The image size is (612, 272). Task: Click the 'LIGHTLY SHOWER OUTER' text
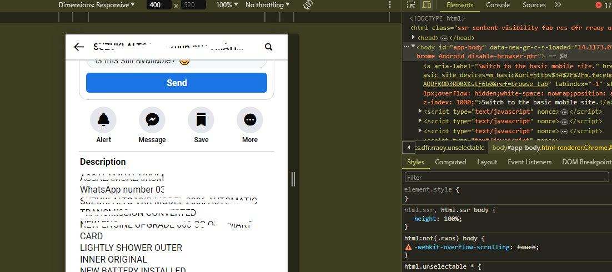pos(131,248)
